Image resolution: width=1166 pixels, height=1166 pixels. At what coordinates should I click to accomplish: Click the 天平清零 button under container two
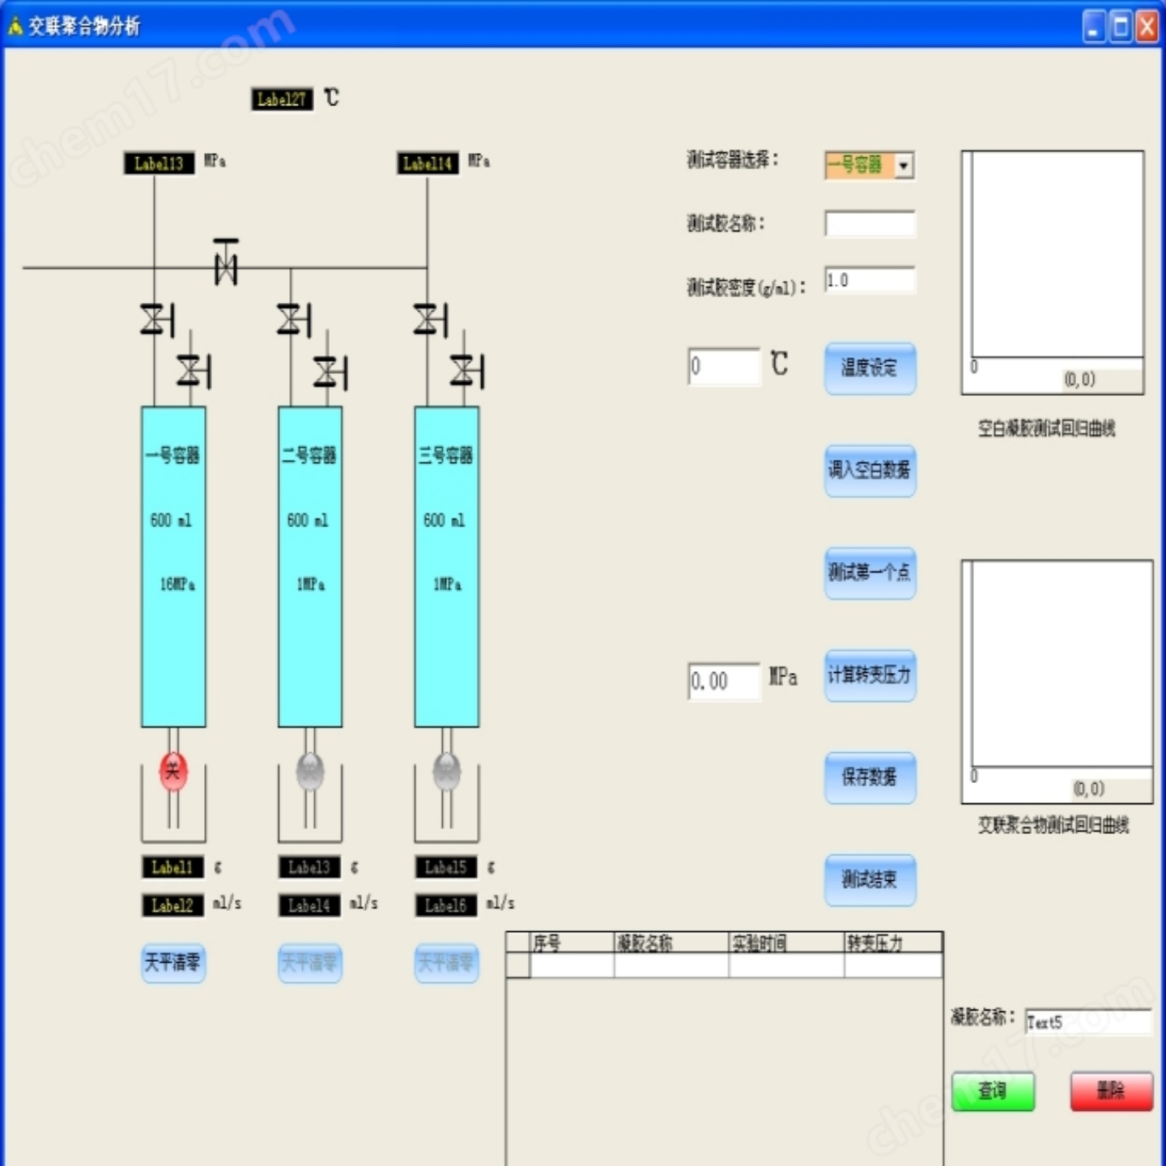310,964
